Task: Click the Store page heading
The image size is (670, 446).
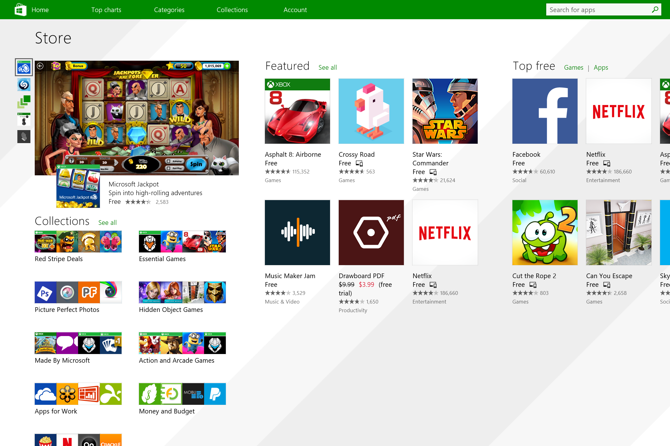Action: pyautogui.click(x=53, y=38)
